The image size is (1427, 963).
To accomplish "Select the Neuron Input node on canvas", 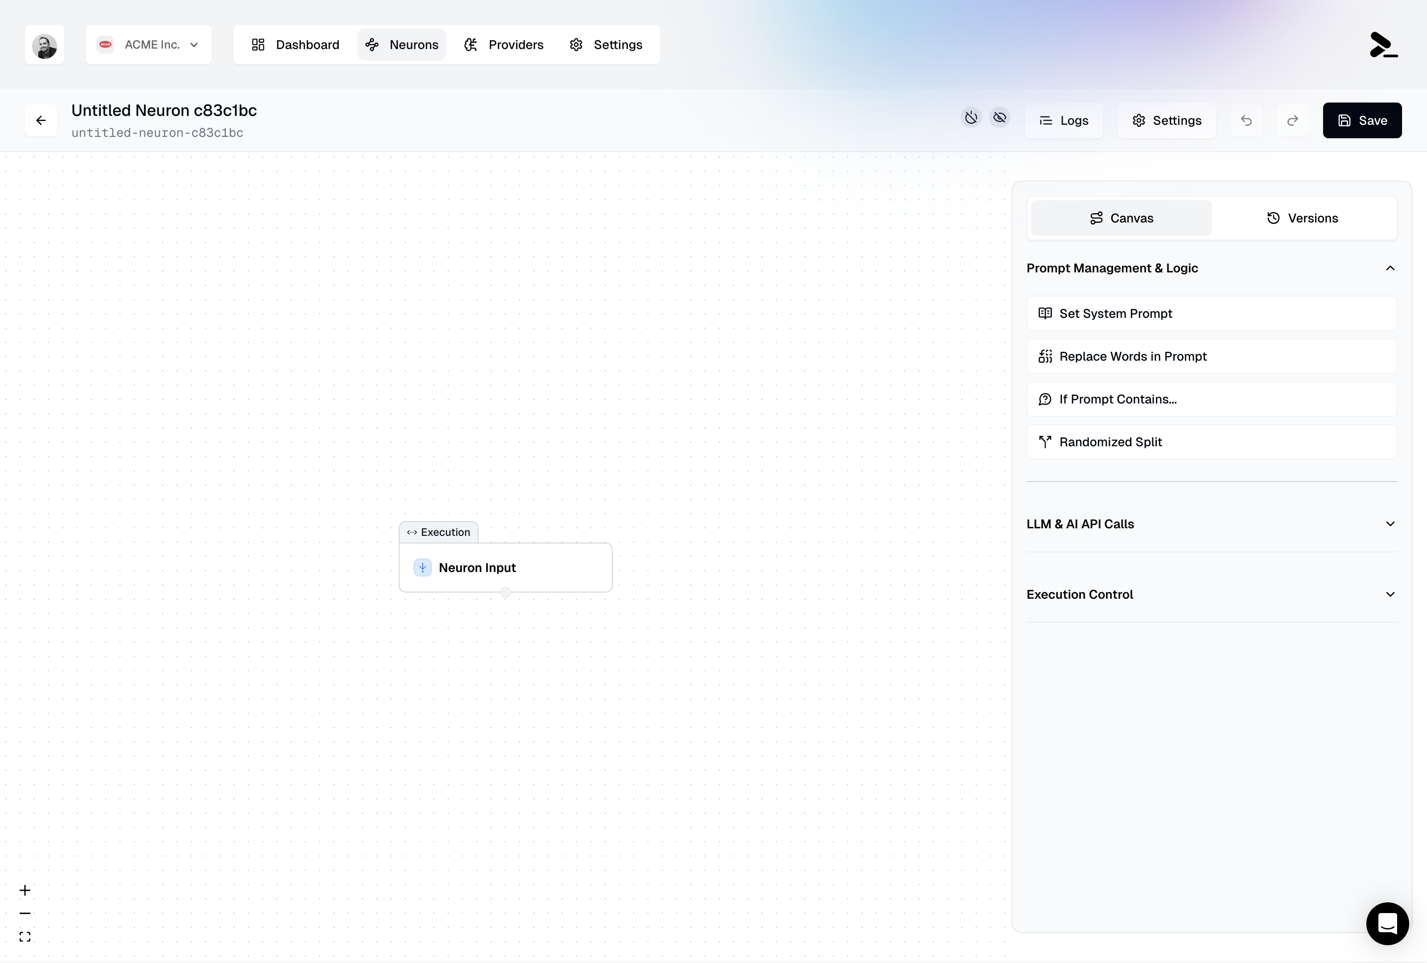I will [505, 568].
